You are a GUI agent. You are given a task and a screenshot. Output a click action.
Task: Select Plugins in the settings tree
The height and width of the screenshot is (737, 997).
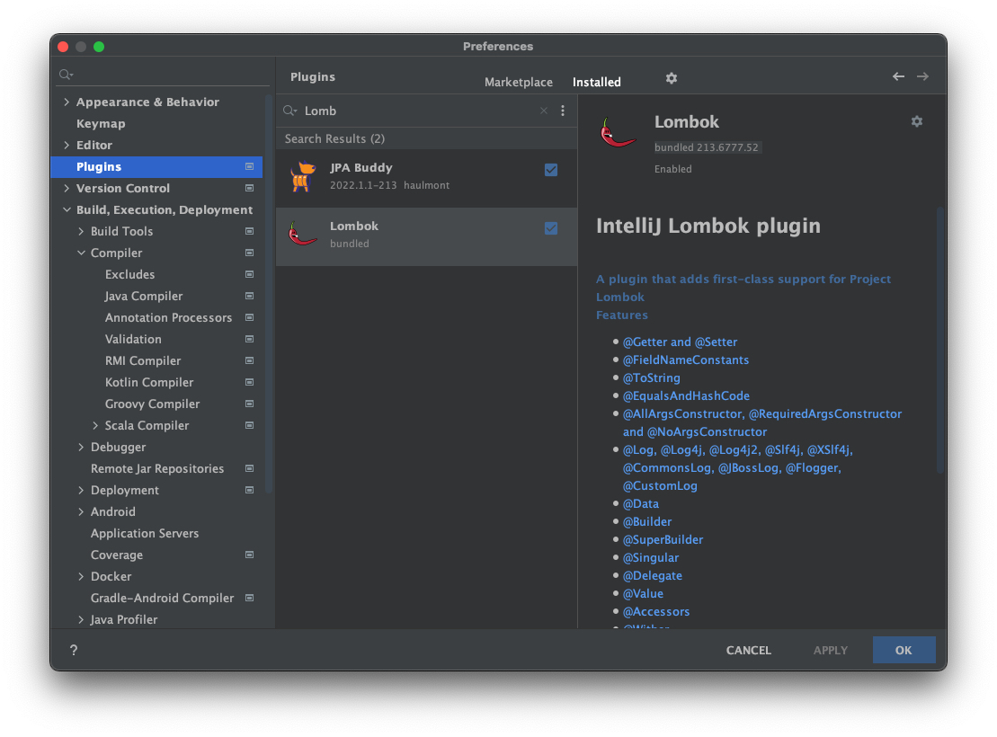coord(156,166)
